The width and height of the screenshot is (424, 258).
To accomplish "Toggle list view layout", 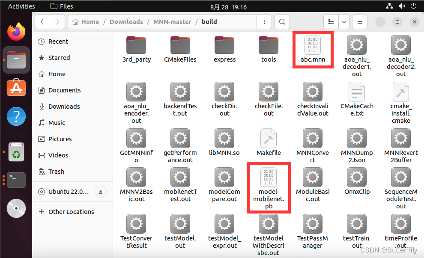I will click(331, 22).
